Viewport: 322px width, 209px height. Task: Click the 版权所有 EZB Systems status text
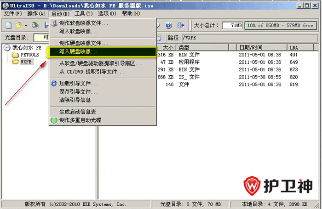click(75, 204)
